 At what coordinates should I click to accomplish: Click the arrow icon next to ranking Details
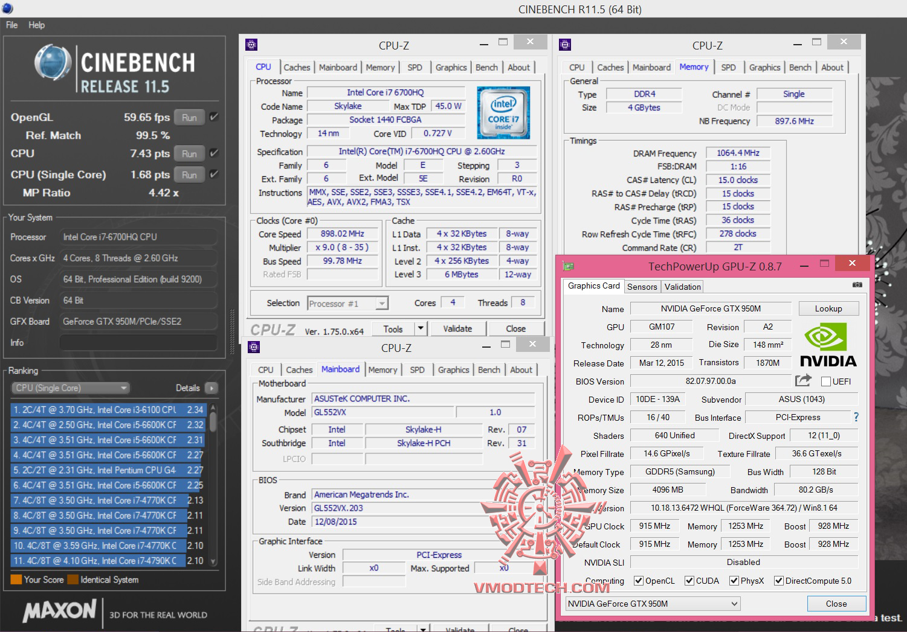coord(211,388)
